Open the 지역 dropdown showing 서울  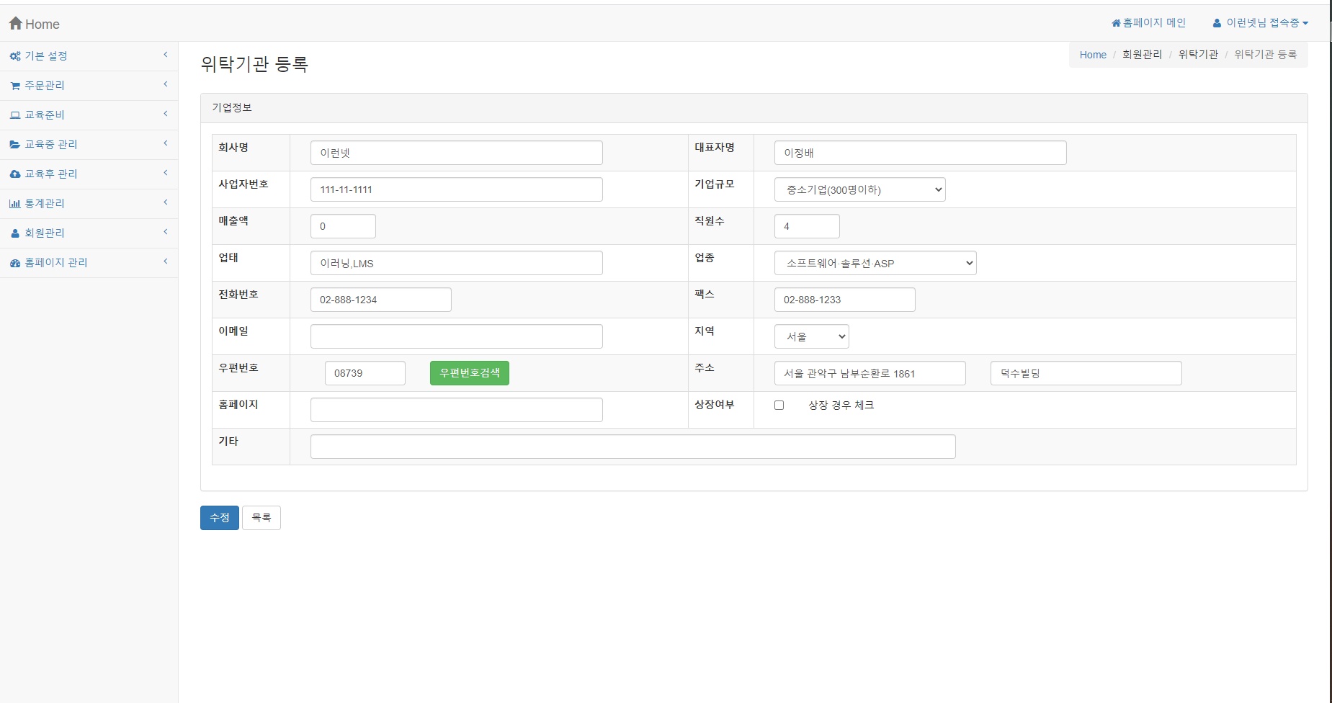[x=811, y=336]
